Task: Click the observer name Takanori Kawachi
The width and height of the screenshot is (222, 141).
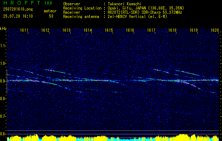Action: click(x=125, y=4)
